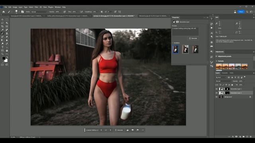
Task: Toggle pressure for opacity icon in options bar
Action: pyautogui.click(x=65, y=12)
